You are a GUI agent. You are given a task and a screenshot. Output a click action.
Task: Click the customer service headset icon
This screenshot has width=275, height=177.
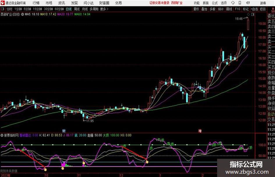coord(233,3)
